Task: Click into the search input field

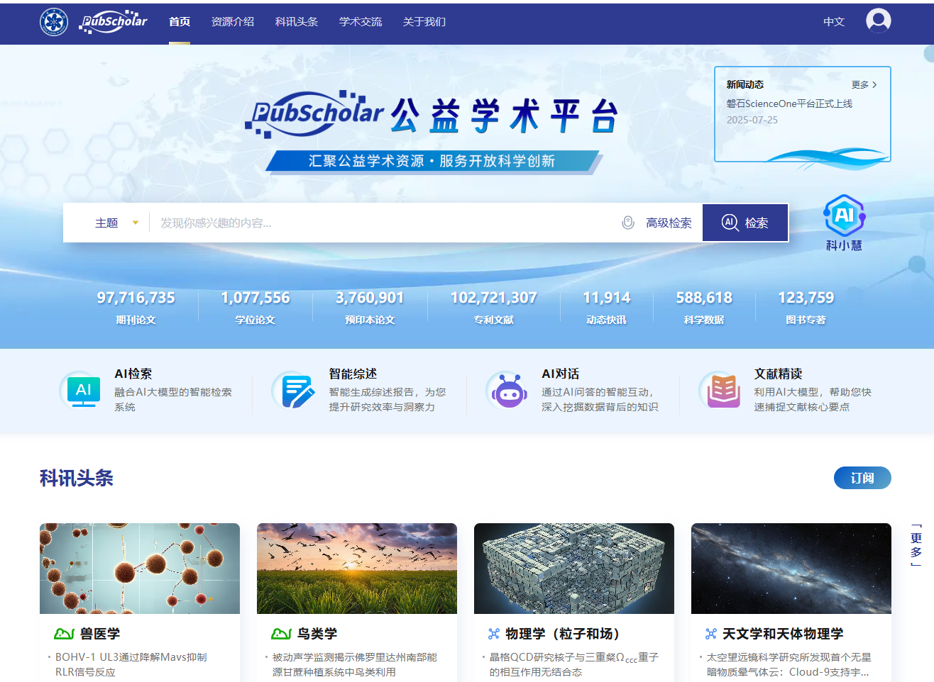Action: (x=383, y=223)
